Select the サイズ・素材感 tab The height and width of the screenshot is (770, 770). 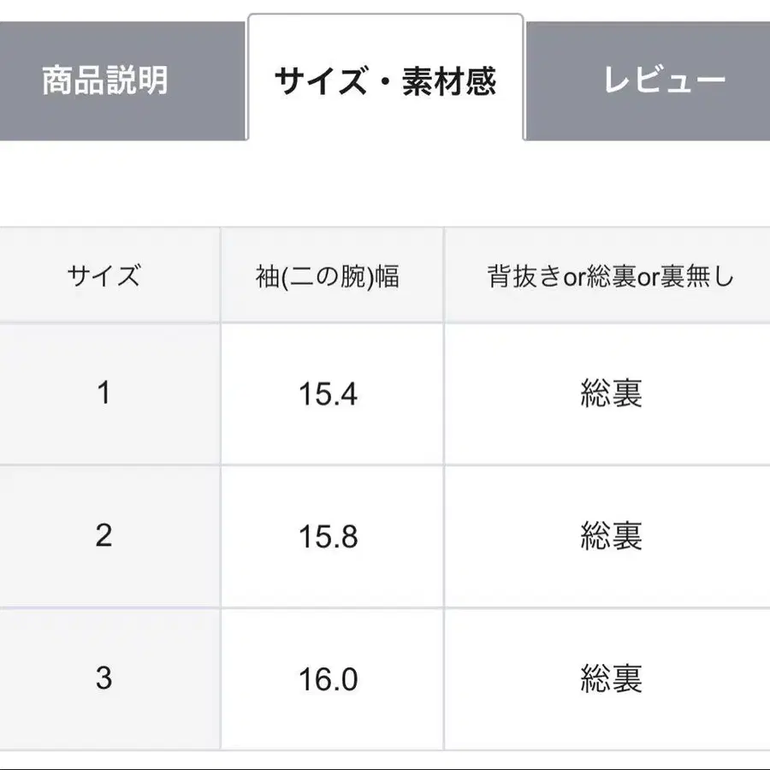pos(383,78)
